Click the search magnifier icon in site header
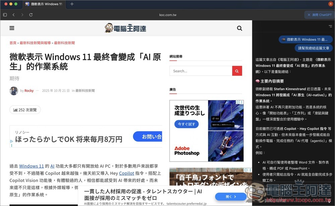This screenshot has height=206, width=335. click(240, 28)
